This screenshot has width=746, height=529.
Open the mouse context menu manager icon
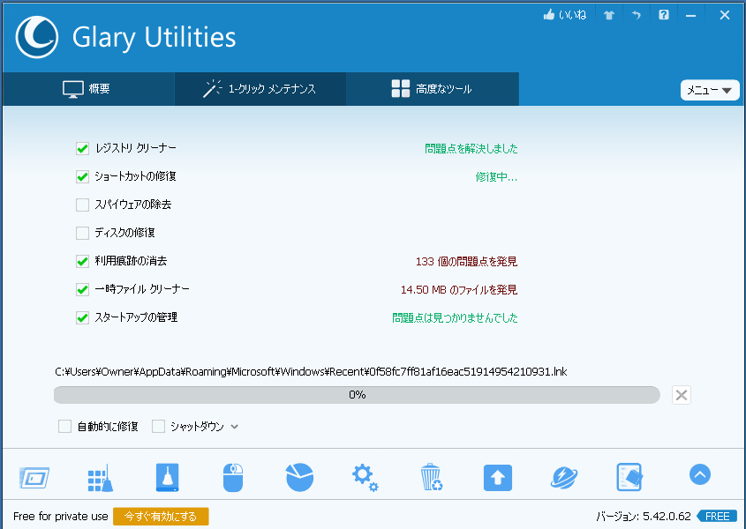(233, 478)
